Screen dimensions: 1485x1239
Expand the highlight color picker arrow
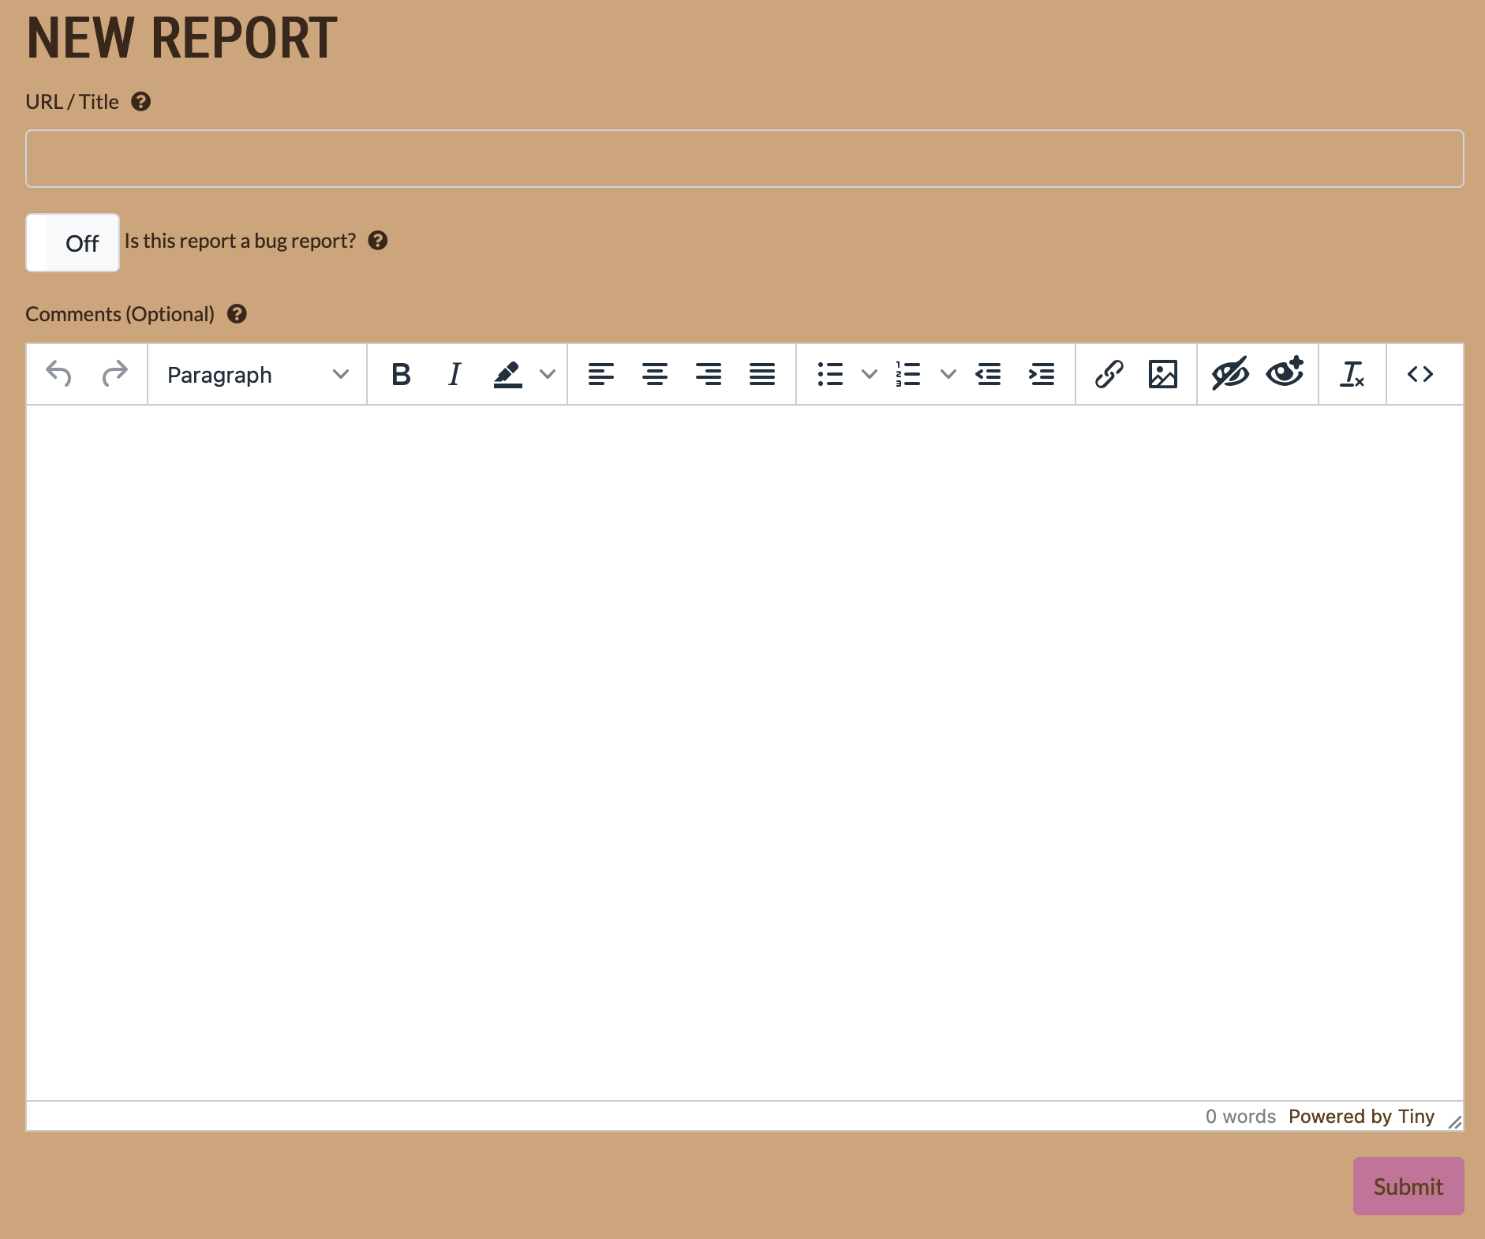[548, 374]
